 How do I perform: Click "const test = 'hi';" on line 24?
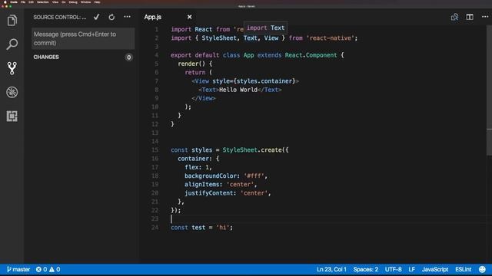click(201, 228)
